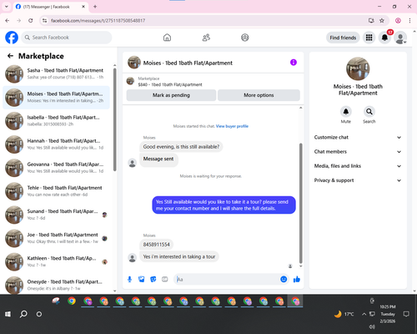Open Windows action center notifications
This screenshot has width=417, height=334.
406,314
